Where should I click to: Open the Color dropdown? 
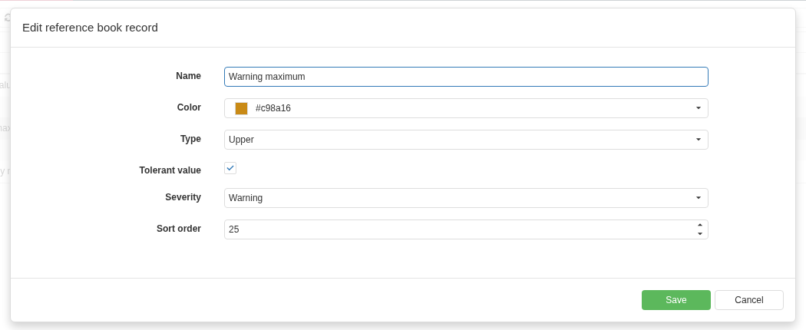pos(466,108)
